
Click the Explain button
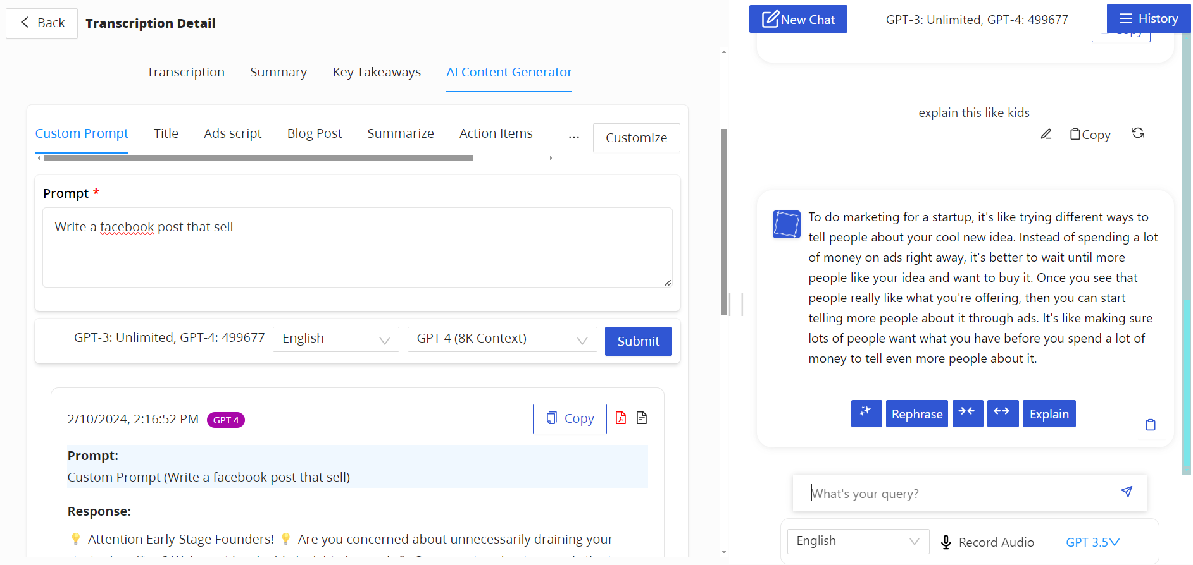(x=1049, y=414)
